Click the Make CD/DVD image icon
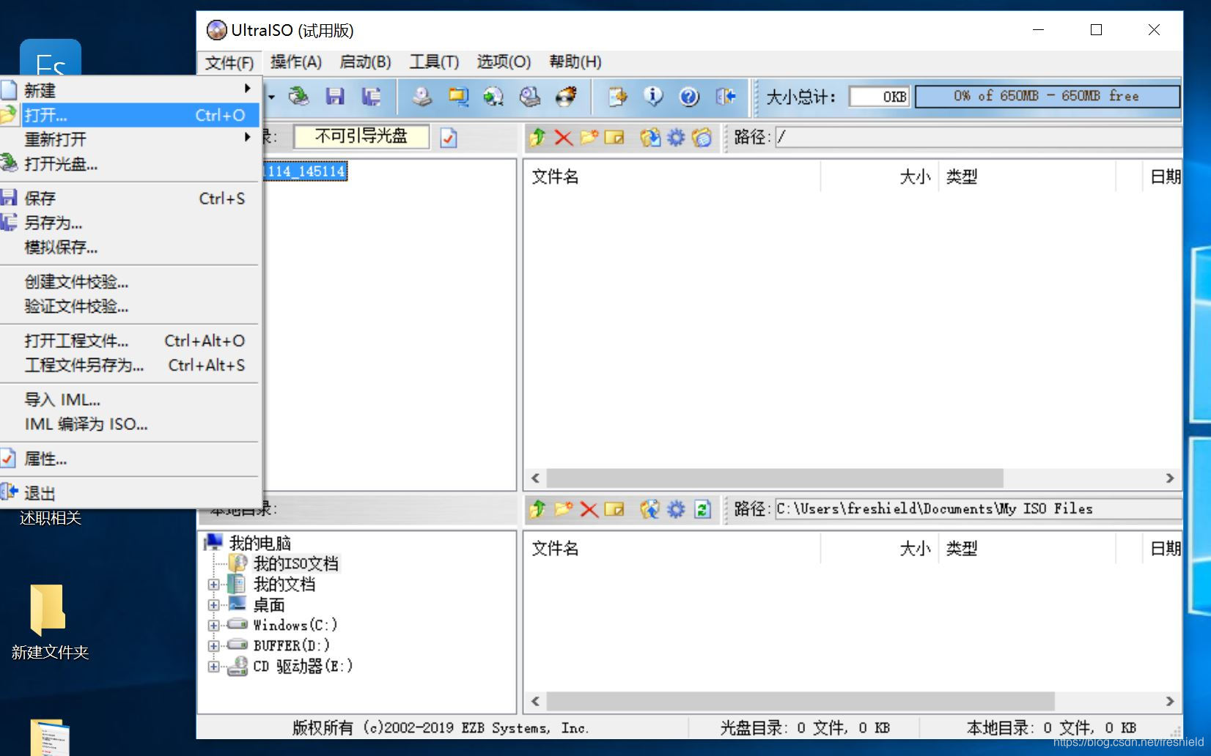The width and height of the screenshot is (1211, 756). (422, 97)
